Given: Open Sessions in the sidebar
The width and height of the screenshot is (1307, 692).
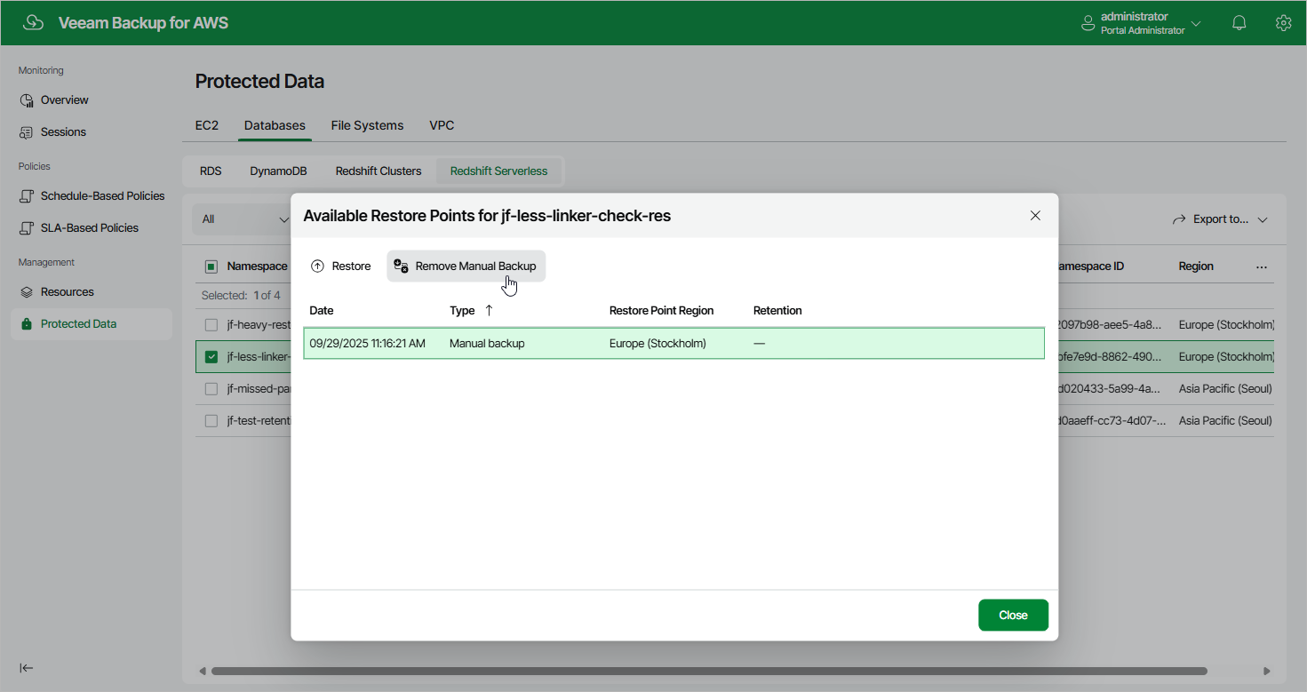Looking at the screenshot, I should 63,132.
